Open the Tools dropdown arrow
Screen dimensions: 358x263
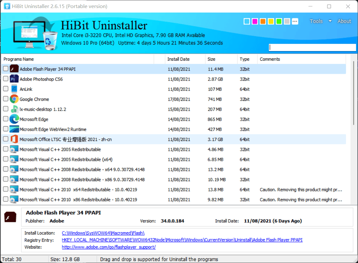coord(330,21)
